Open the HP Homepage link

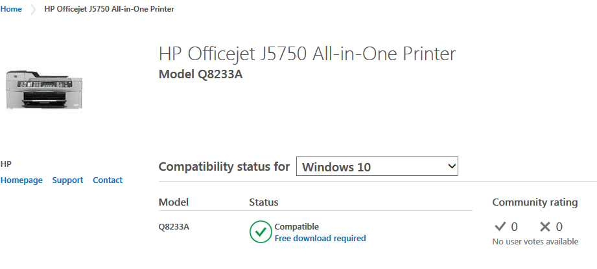coord(21,180)
